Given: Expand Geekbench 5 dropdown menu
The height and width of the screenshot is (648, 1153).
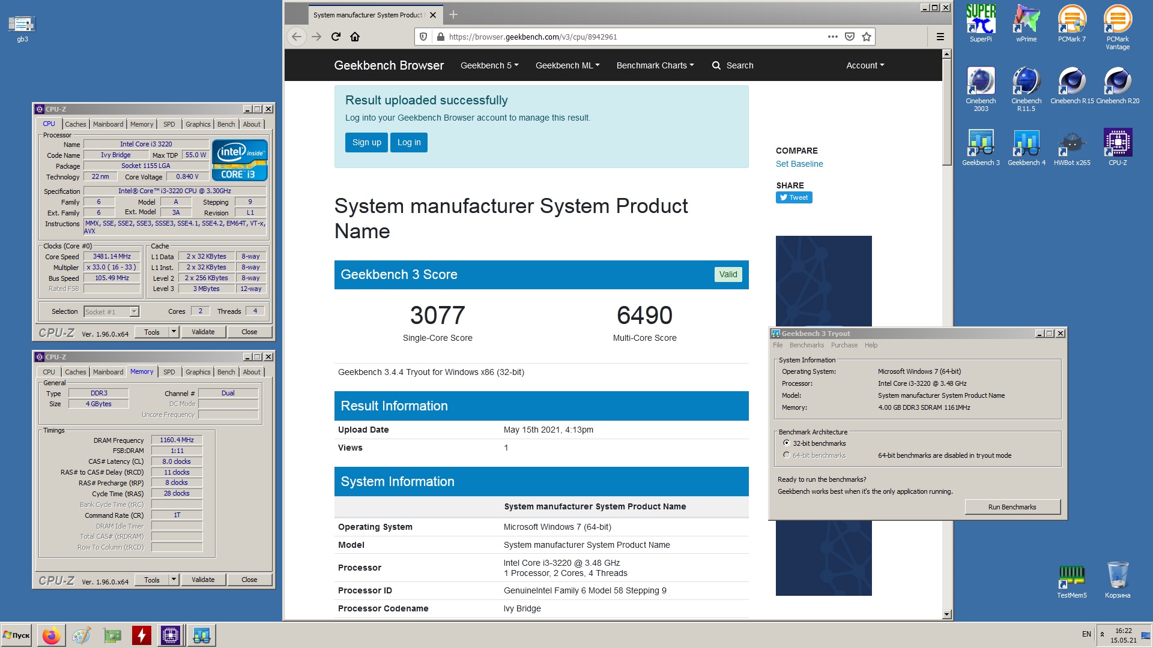Looking at the screenshot, I should click(x=489, y=65).
